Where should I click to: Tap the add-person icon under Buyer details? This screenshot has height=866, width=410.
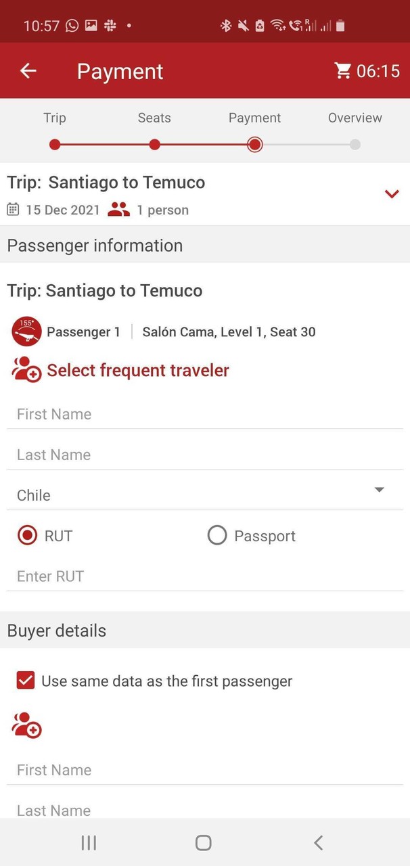tap(27, 725)
